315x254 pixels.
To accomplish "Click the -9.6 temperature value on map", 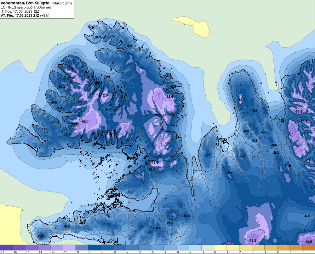I will 54,102.
